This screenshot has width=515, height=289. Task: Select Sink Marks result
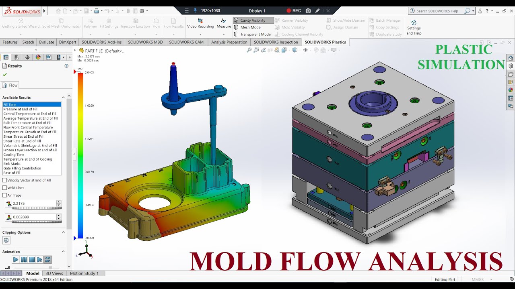coord(12,164)
